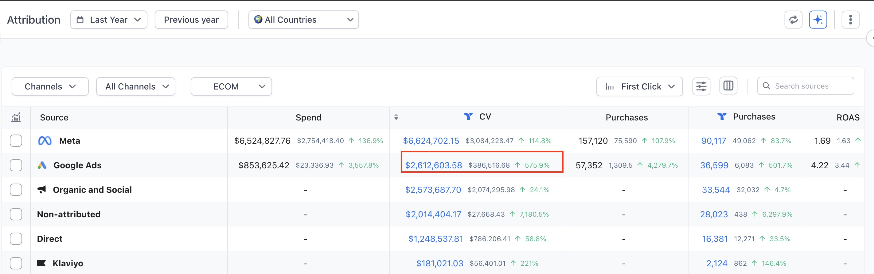
Task: Click the Search sources input field
Action: 806,86
